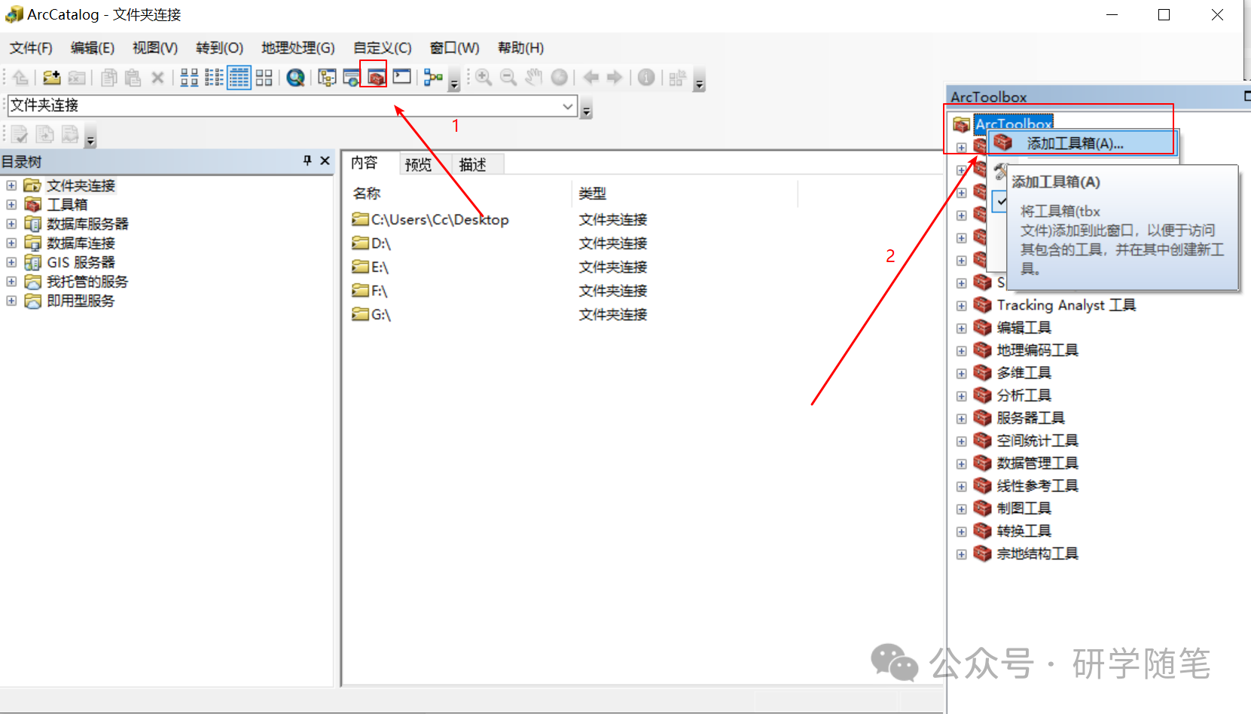Click the Up One Level toolbar icon
1251x714 pixels.
point(21,77)
